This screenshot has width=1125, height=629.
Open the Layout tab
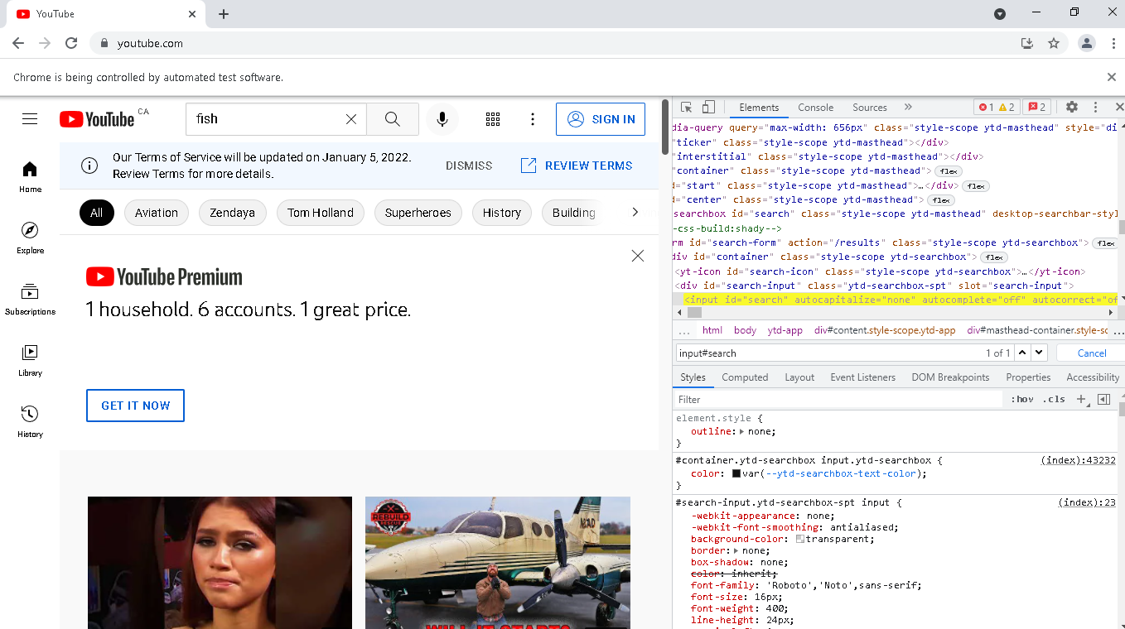click(799, 377)
